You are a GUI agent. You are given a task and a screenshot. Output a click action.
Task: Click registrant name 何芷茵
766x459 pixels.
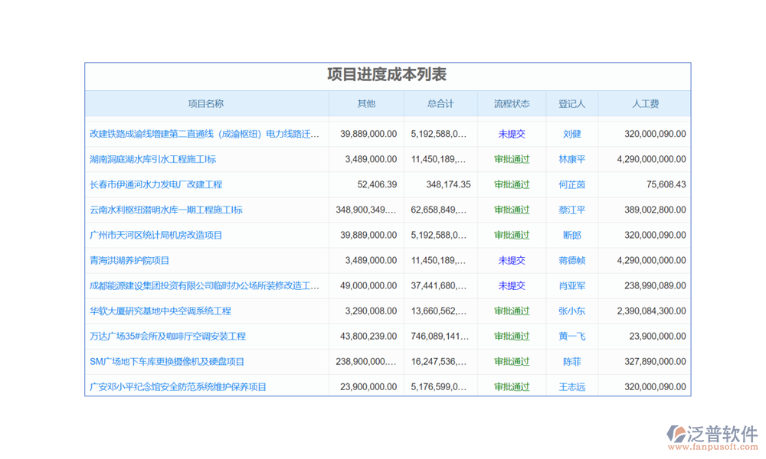(x=571, y=184)
